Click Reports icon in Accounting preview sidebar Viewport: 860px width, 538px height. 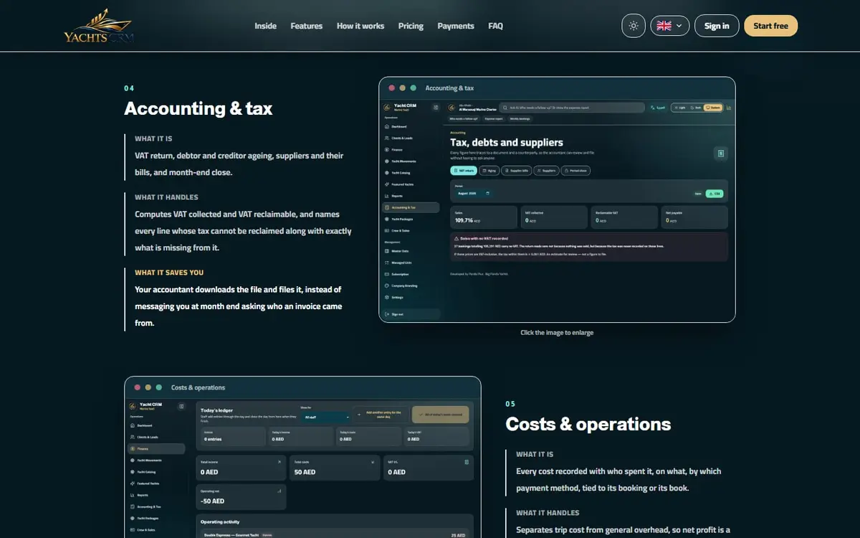387,196
